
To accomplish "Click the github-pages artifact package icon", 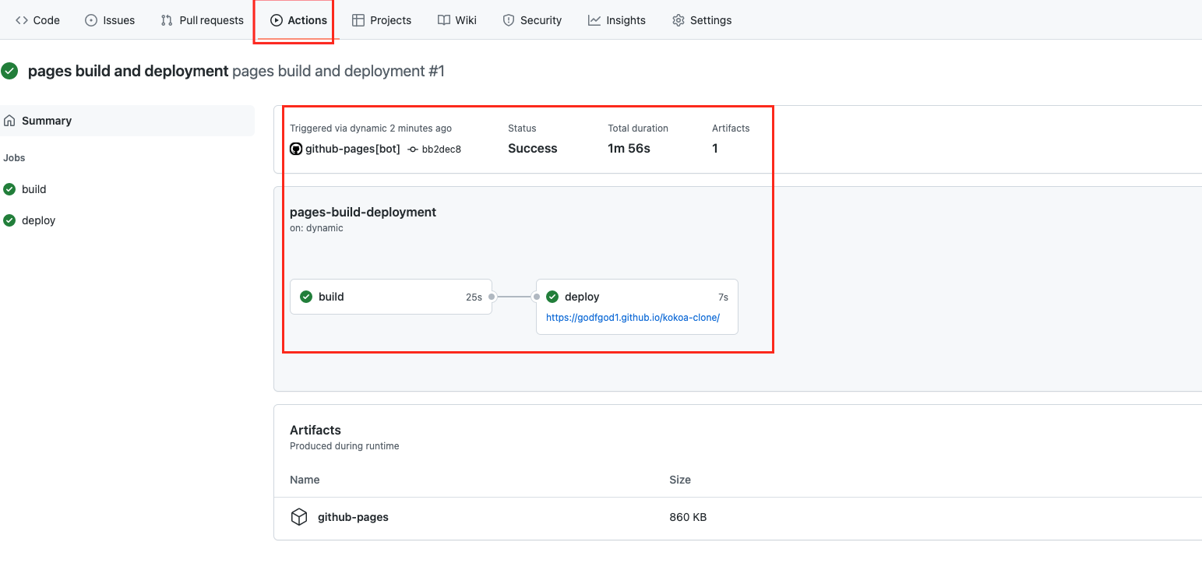I will pos(299,517).
